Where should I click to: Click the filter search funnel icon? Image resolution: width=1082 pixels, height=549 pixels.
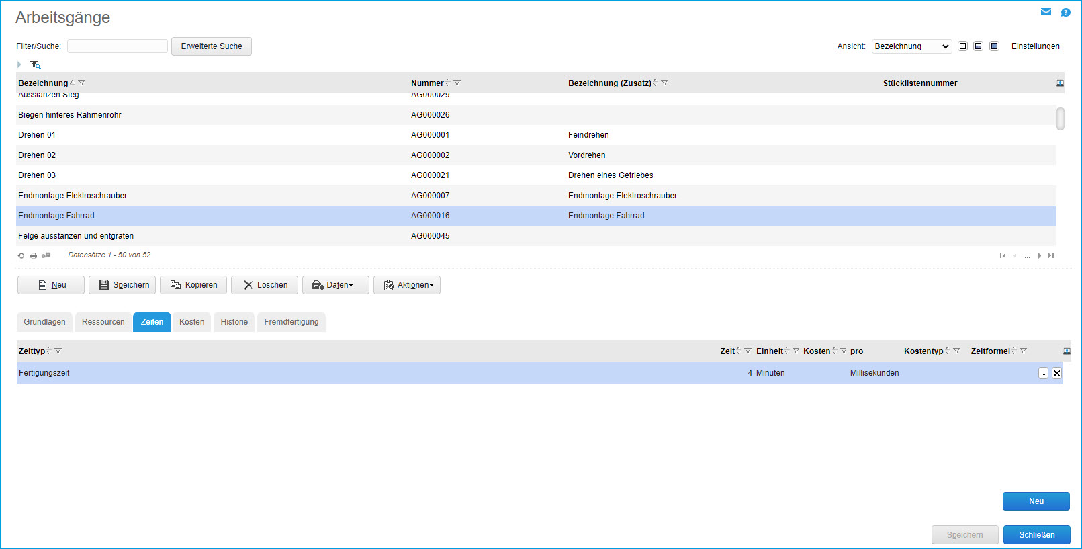36,65
